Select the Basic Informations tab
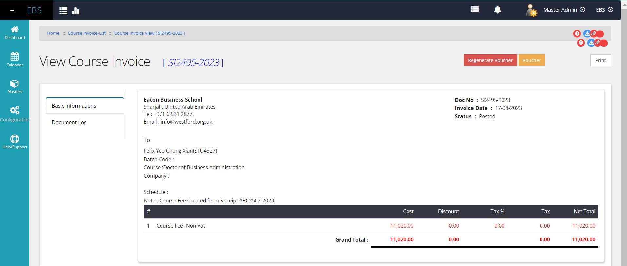The width and height of the screenshot is (627, 266). (74, 106)
